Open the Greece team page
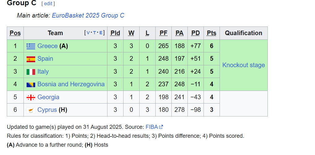The image size is (315, 155). pyautogui.click(x=48, y=46)
